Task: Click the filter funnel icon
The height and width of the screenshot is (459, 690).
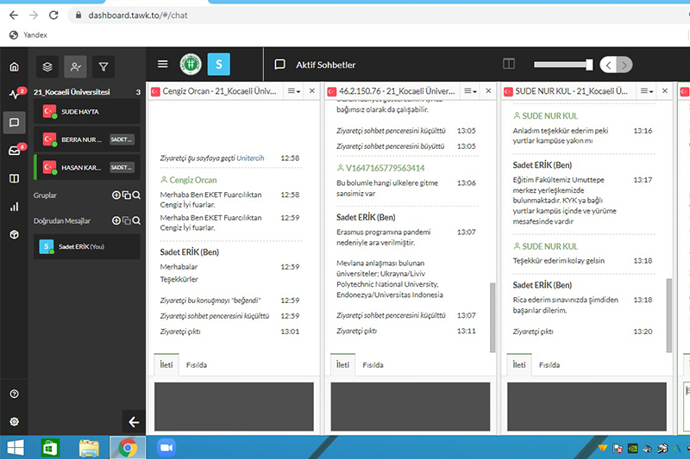Action: (x=103, y=65)
